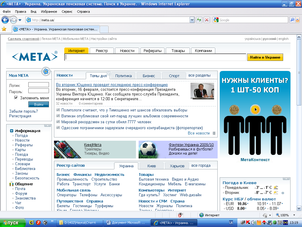Refresh the page with the green arrows
Viewport: 302px width, 227px height.
(x=199, y=20)
